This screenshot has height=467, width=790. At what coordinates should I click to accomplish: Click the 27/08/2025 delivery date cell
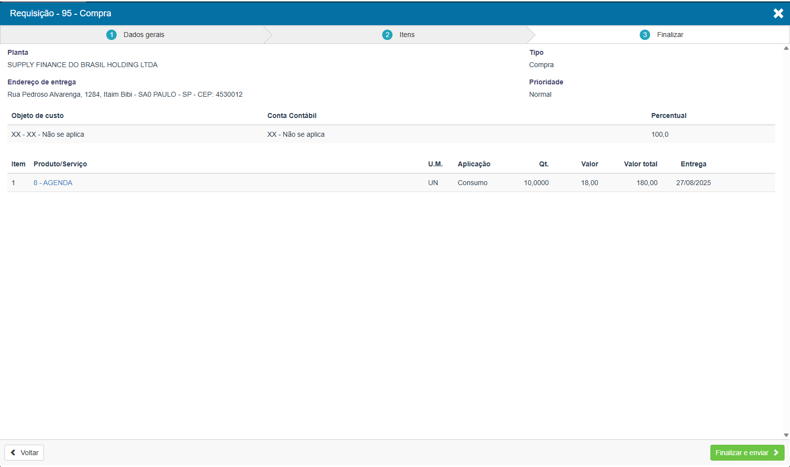tap(693, 183)
